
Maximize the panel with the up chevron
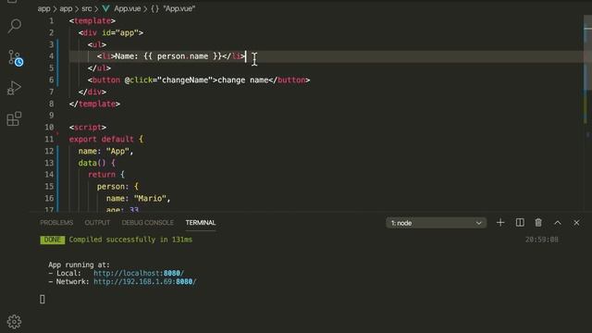coord(558,223)
